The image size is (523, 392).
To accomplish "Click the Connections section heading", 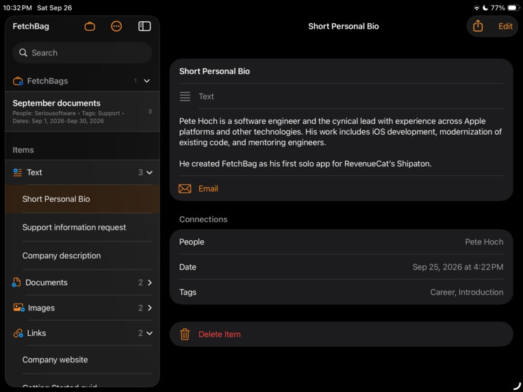I will pyautogui.click(x=203, y=220).
